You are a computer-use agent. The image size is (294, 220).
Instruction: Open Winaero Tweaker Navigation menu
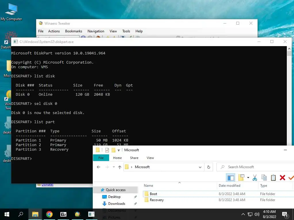(96, 31)
